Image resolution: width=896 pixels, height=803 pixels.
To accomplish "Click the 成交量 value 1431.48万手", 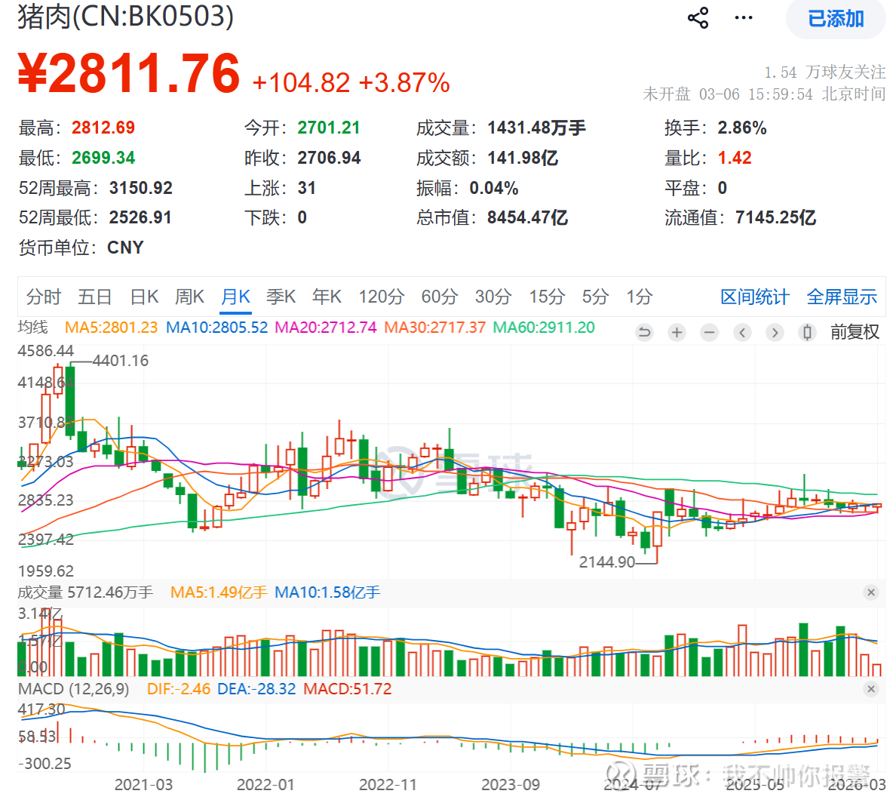I will [x=536, y=128].
